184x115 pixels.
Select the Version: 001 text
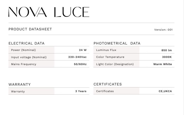point(163,30)
